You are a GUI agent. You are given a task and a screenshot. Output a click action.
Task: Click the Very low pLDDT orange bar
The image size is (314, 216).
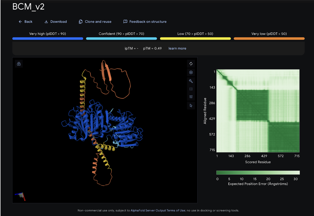[269, 39]
